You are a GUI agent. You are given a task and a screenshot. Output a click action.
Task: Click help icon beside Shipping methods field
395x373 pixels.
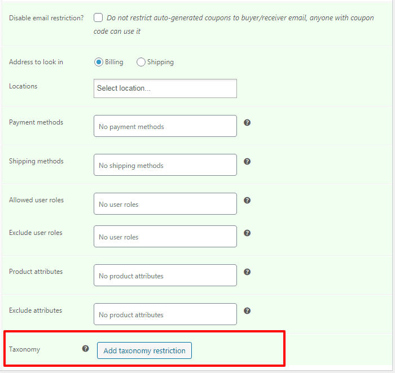(x=247, y=161)
